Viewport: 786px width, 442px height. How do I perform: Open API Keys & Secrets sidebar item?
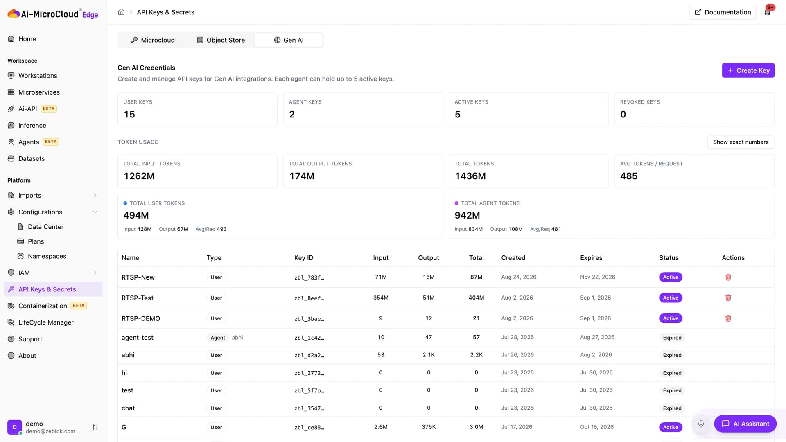click(53, 289)
